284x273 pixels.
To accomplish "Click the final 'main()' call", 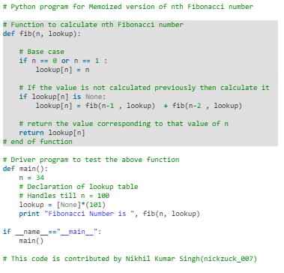I will (x=31, y=241).
